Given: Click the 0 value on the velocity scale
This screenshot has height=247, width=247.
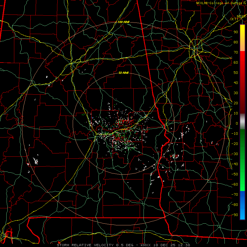Looking at the screenshot, I should [x=237, y=123].
